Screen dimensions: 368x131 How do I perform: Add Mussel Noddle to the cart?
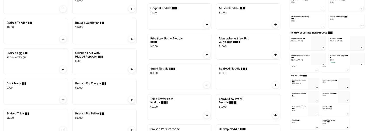(x=275, y=25)
